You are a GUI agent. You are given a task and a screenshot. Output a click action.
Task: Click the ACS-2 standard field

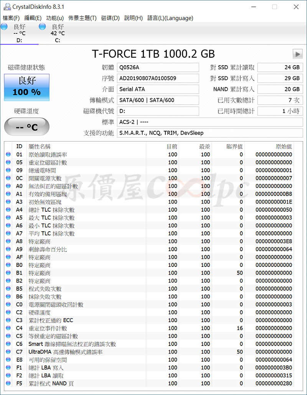pyautogui.click(x=210, y=122)
